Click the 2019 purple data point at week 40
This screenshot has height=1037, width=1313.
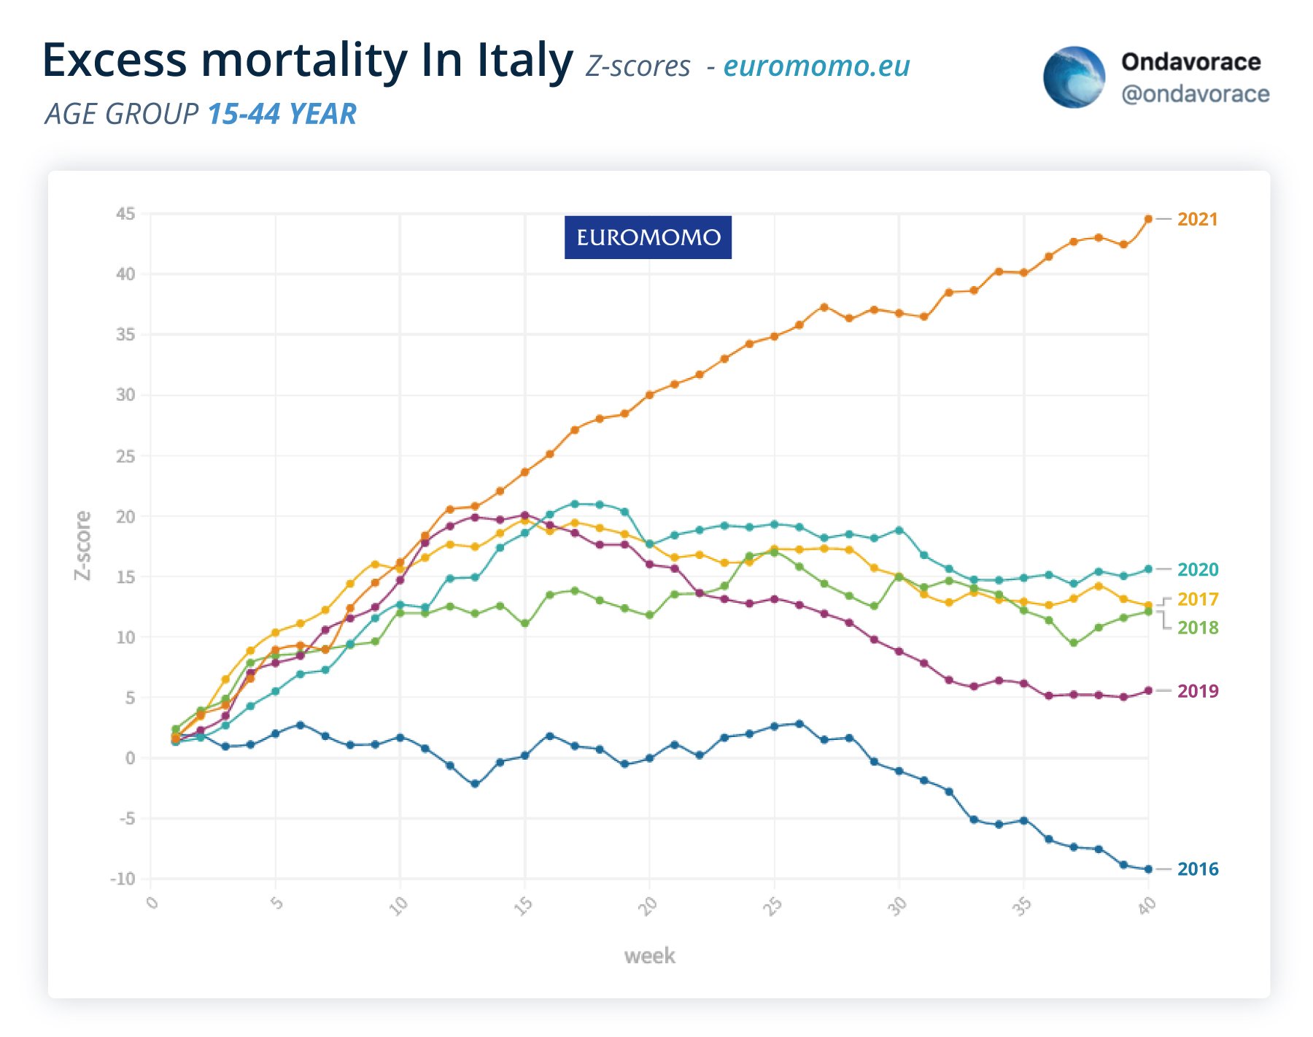1148,690
